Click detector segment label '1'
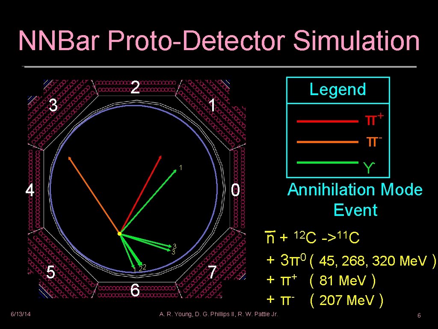The image size is (438, 329). 213,105
